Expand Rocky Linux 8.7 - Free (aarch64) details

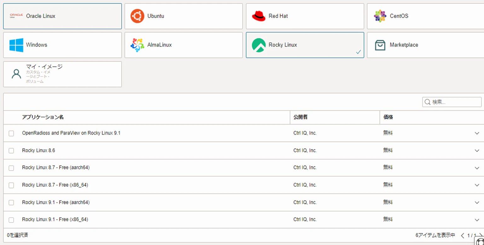pos(477,168)
